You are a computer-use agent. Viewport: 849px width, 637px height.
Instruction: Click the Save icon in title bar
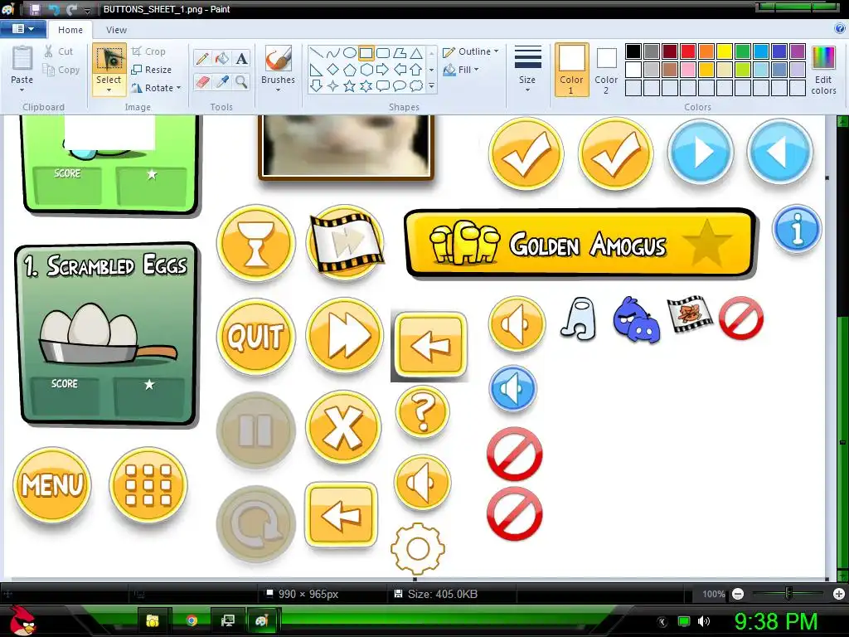(35, 9)
